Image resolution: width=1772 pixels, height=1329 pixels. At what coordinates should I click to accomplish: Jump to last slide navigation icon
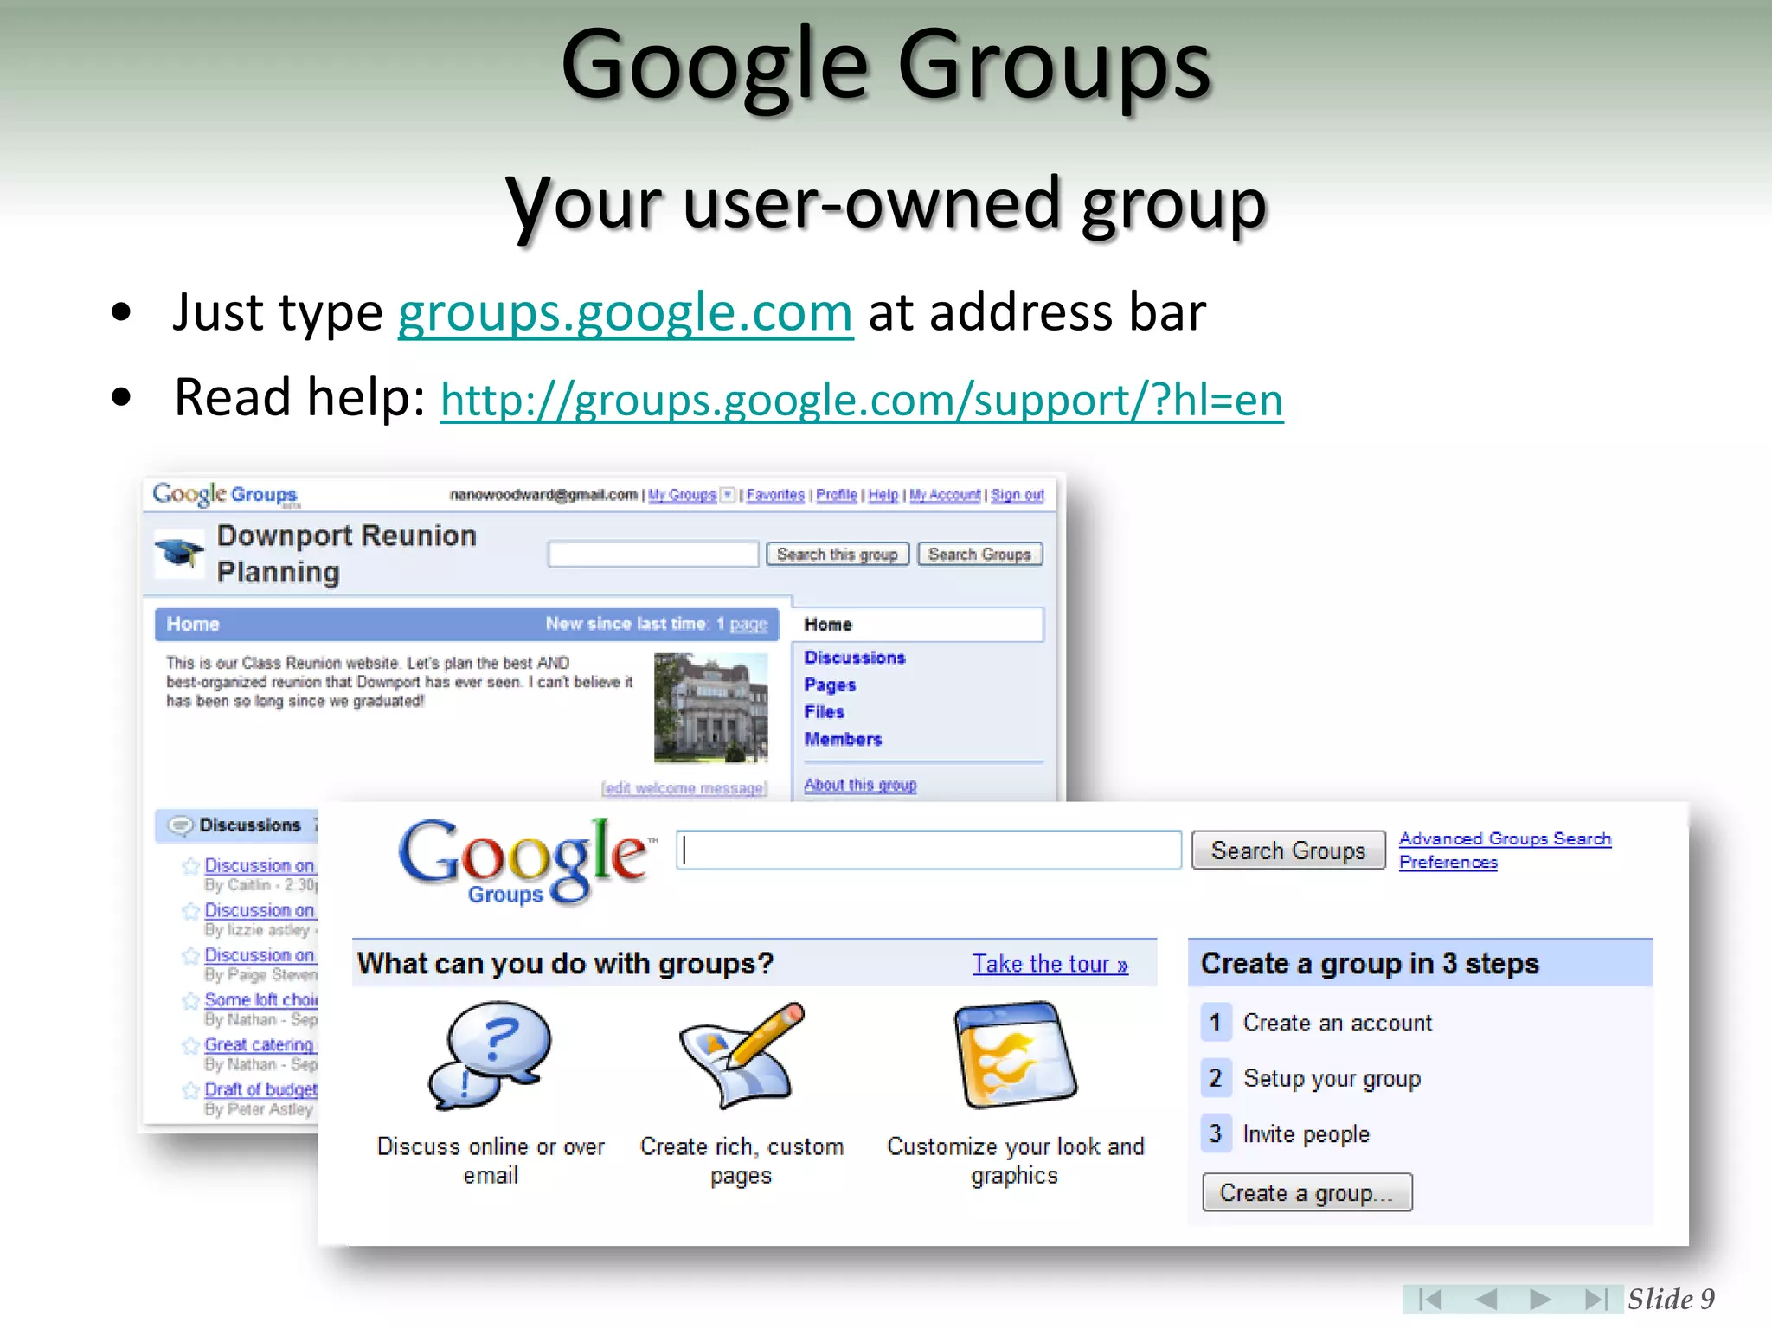(1595, 1299)
